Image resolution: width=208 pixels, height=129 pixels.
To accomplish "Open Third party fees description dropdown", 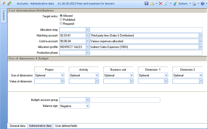I will pos(200,35).
